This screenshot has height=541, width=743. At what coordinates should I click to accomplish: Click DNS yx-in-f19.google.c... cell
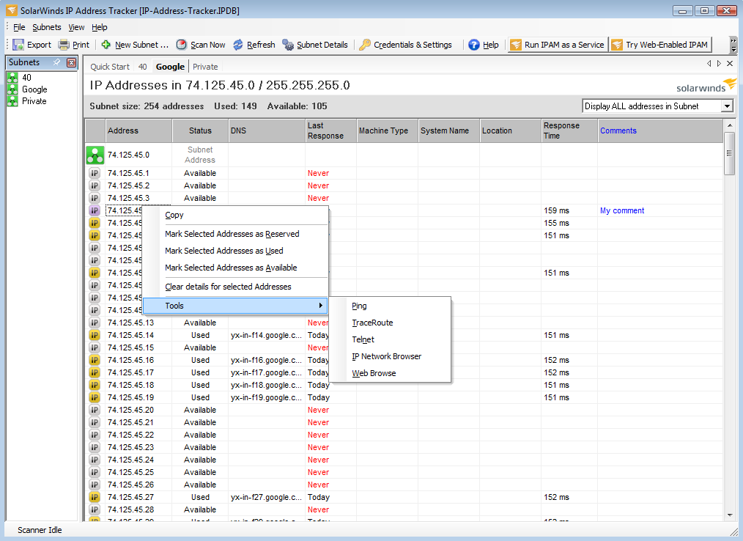(266, 398)
